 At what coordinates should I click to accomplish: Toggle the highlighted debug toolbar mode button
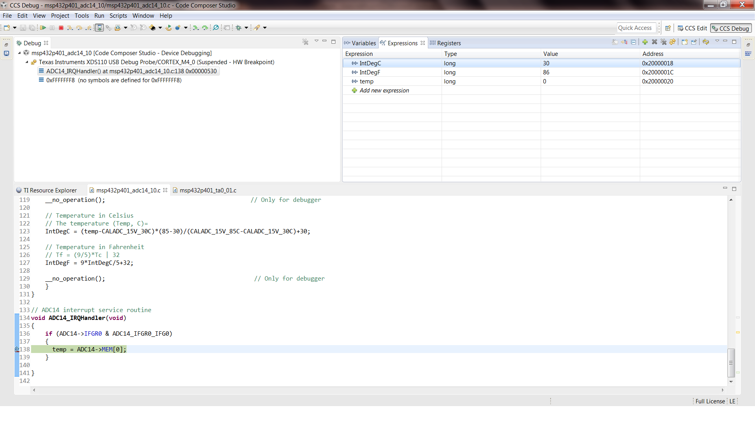click(99, 28)
